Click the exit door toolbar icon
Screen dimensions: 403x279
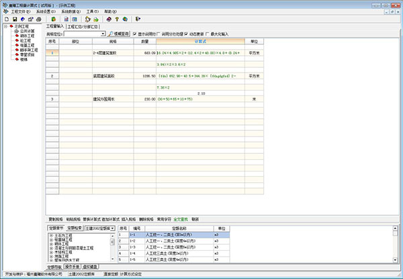pyautogui.click(x=138, y=19)
